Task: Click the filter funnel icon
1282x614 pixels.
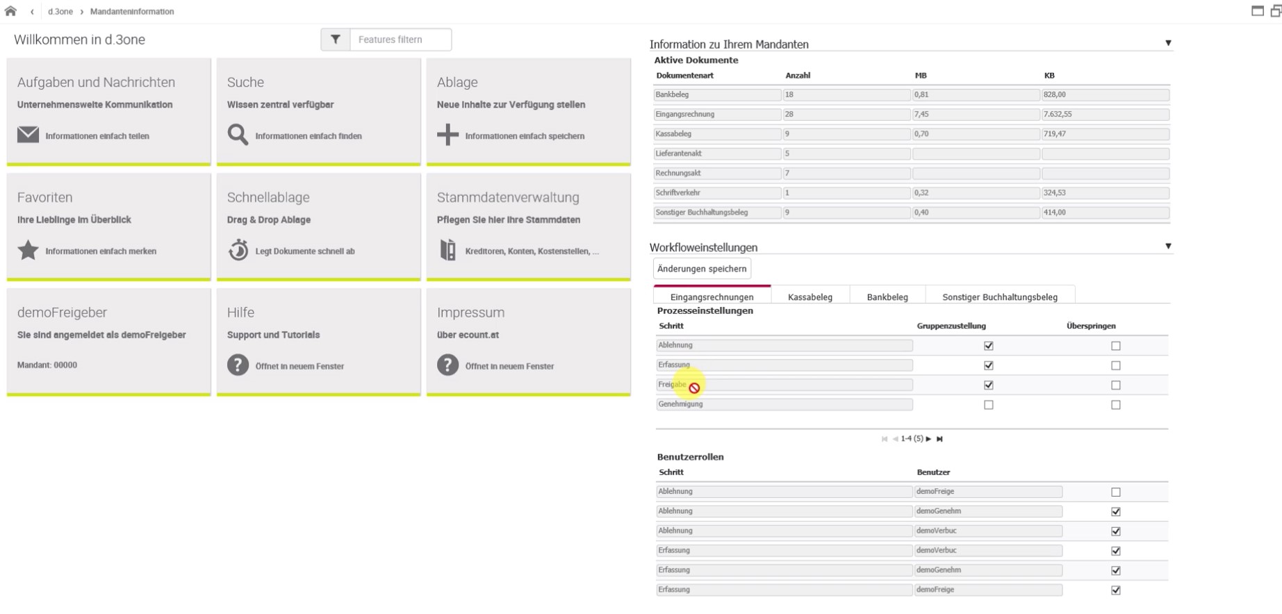Action: 336,40
